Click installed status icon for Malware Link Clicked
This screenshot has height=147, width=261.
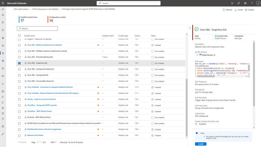(x=153, y=136)
